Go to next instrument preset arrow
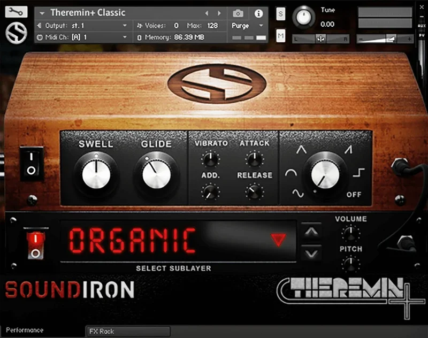The width and height of the screenshot is (428, 338). (219, 13)
